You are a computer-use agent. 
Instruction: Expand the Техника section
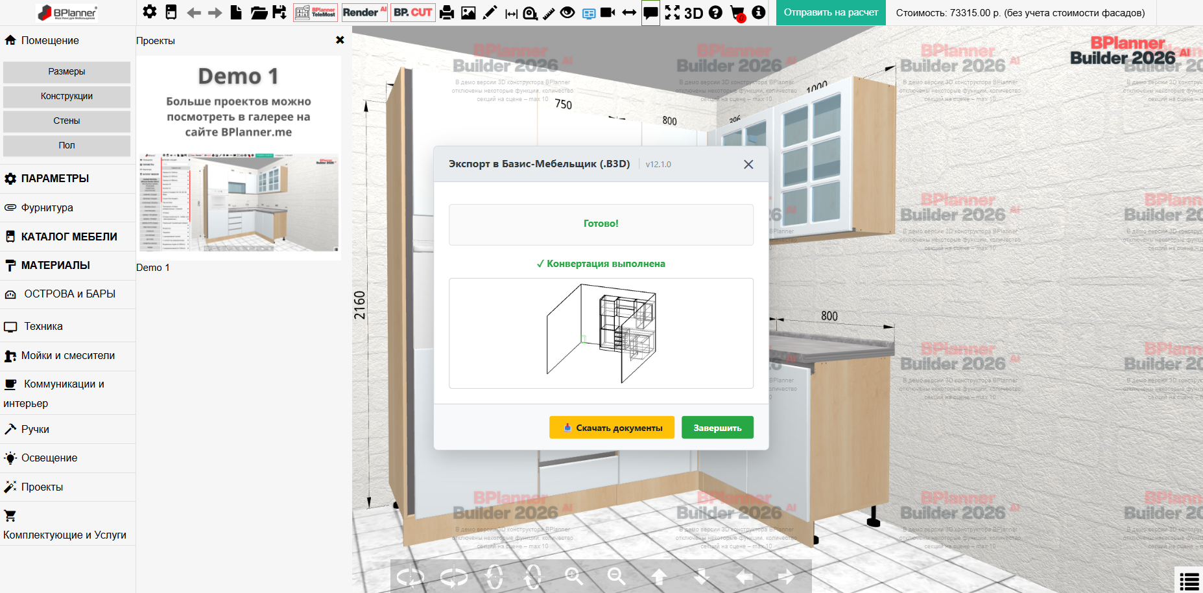click(x=67, y=326)
